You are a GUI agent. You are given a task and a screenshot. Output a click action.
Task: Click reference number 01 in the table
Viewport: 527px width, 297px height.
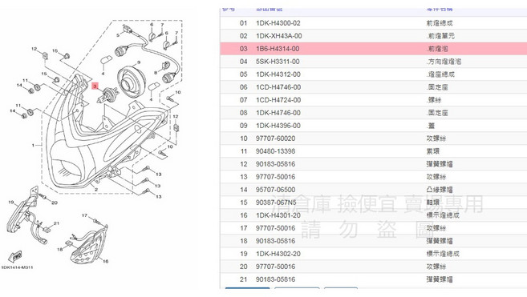(244, 23)
